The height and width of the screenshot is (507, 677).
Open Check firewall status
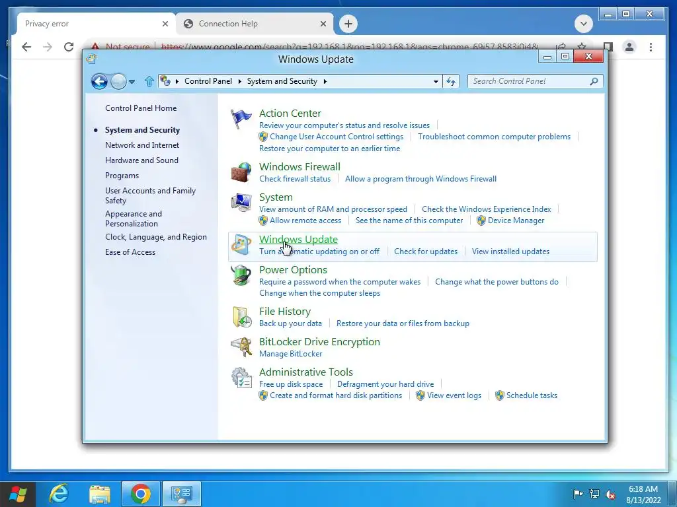click(x=295, y=179)
